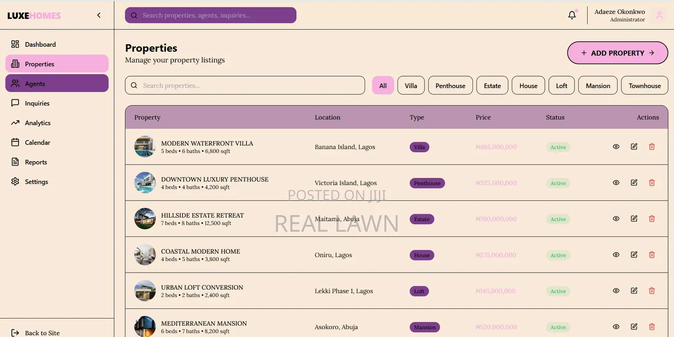The image size is (674, 337).
Task: Open Downtown Luxury Penthouse thumbnail
Action: click(145, 183)
